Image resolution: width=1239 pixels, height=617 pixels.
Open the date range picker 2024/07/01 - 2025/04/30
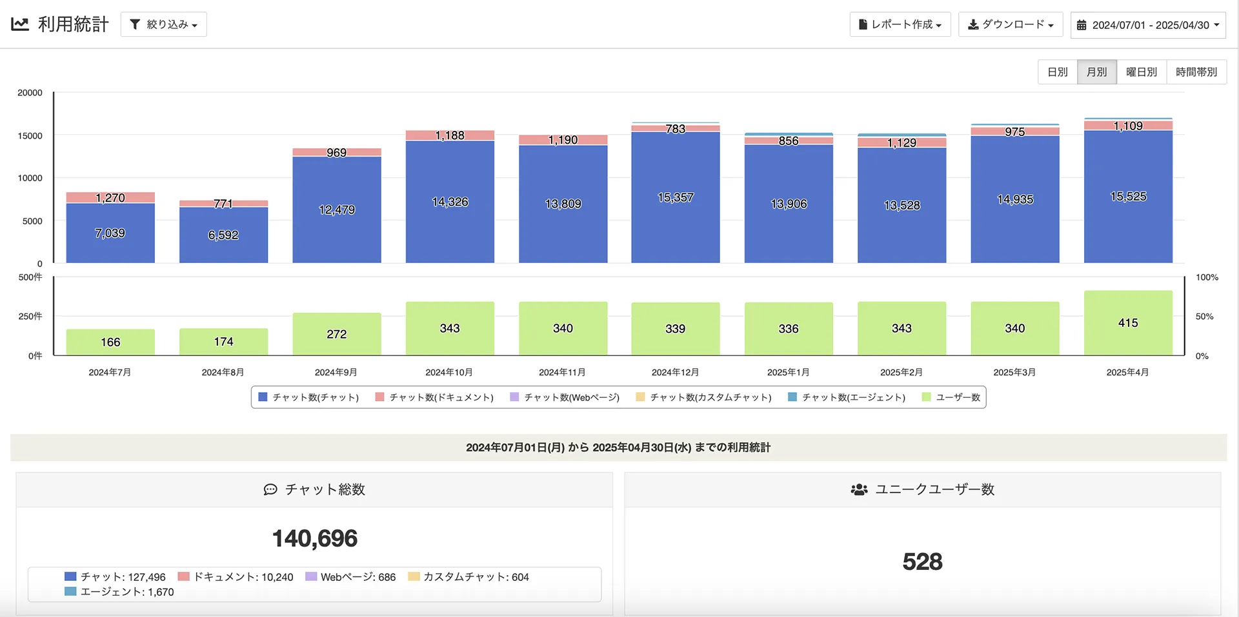[1148, 25]
